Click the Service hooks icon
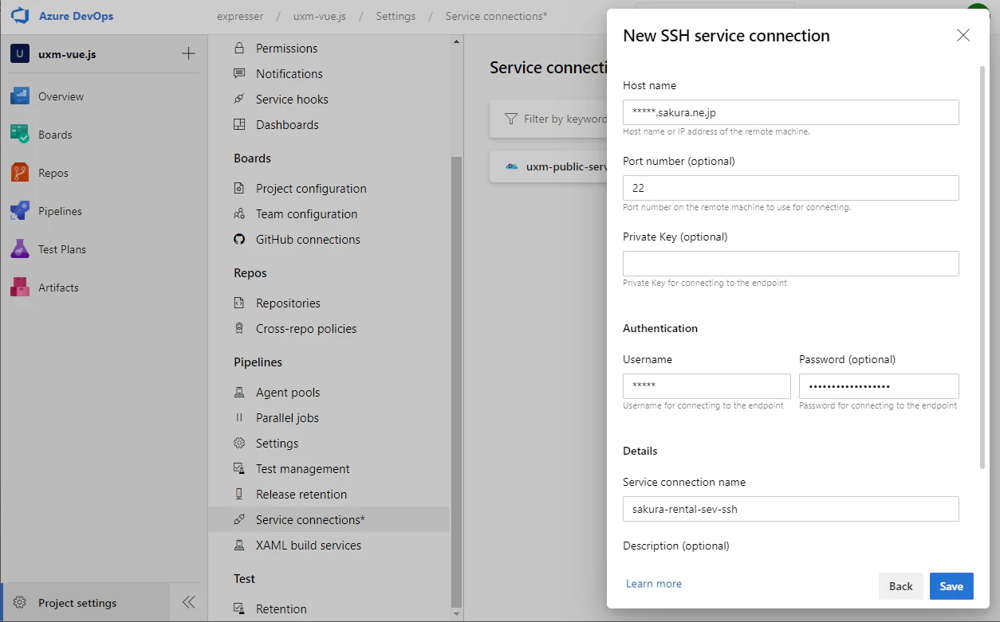This screenshot has height=622, width=1000. [x=239, y=100]
